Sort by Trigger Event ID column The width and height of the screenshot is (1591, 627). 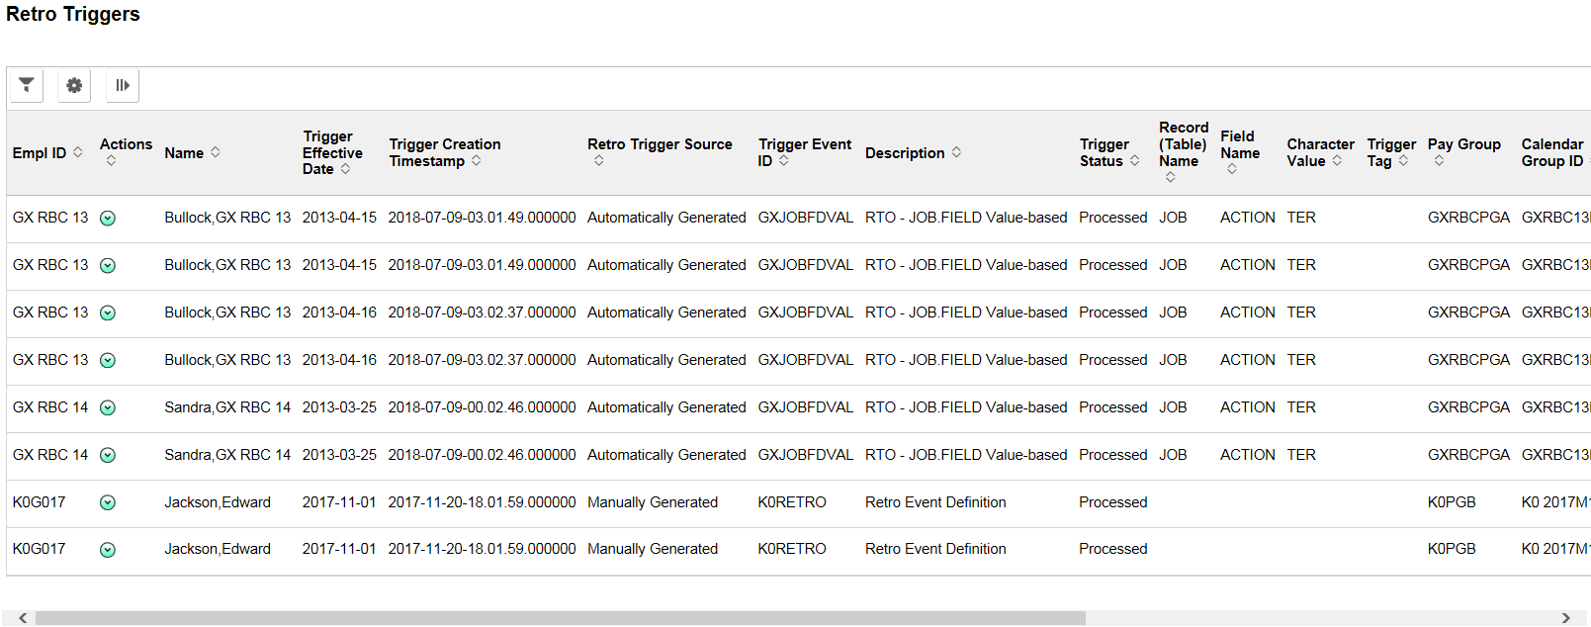point(805,152)
